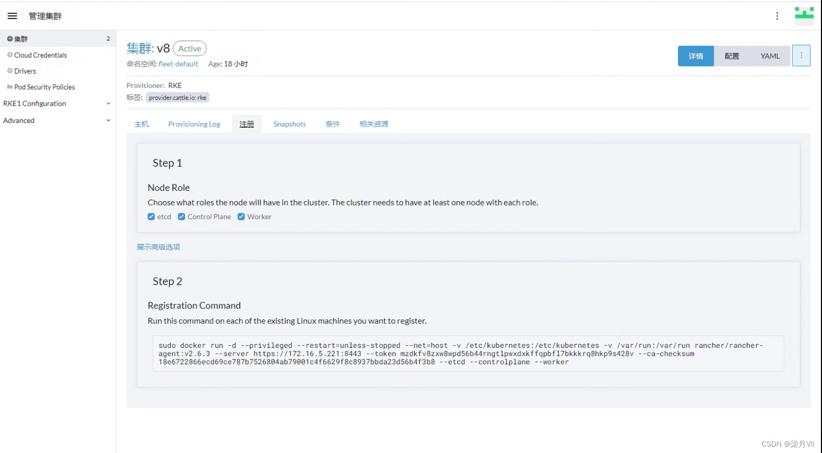Click the cluster count badge 2 in the sidebar
Image resolution: width=822 pixels, height=453 pixels.
coord(108,39)
